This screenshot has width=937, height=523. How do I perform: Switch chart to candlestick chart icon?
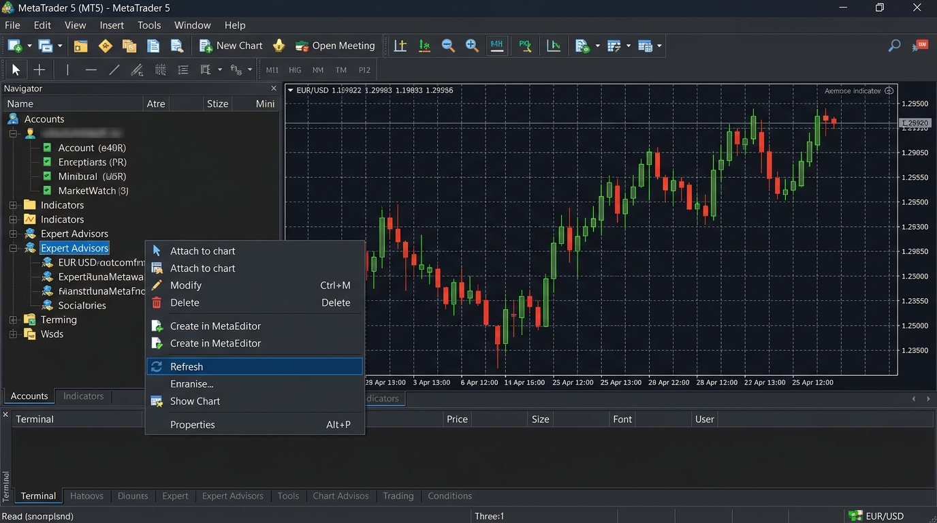[424, 46]
